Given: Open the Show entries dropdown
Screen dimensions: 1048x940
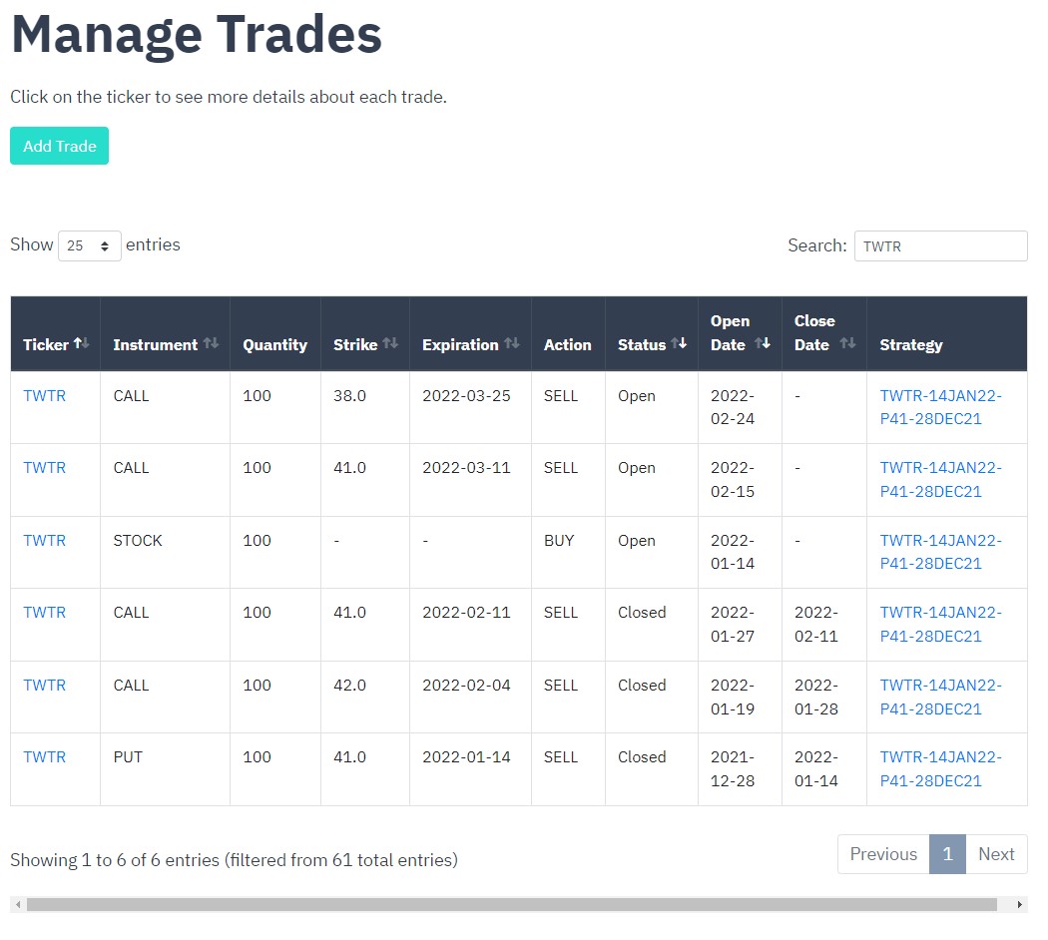Looking at the screenshot, I should click(x=90, y=245).
